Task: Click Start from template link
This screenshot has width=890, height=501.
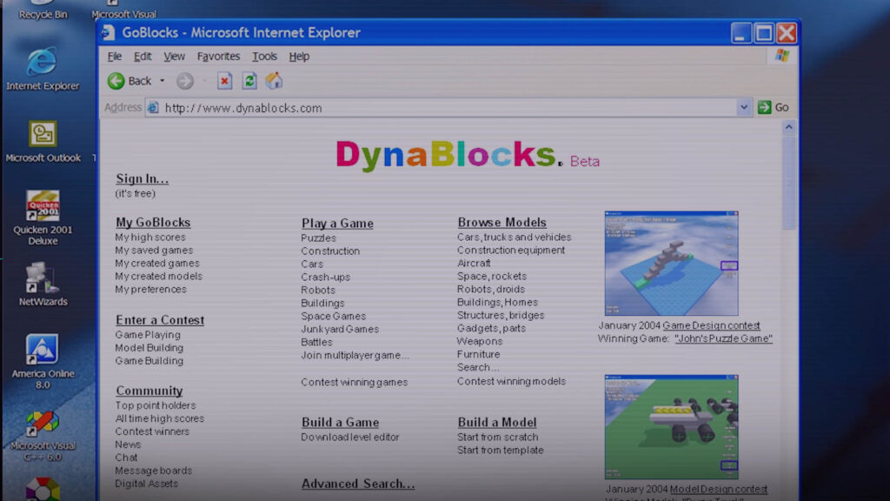Action: tap(500, 450)
